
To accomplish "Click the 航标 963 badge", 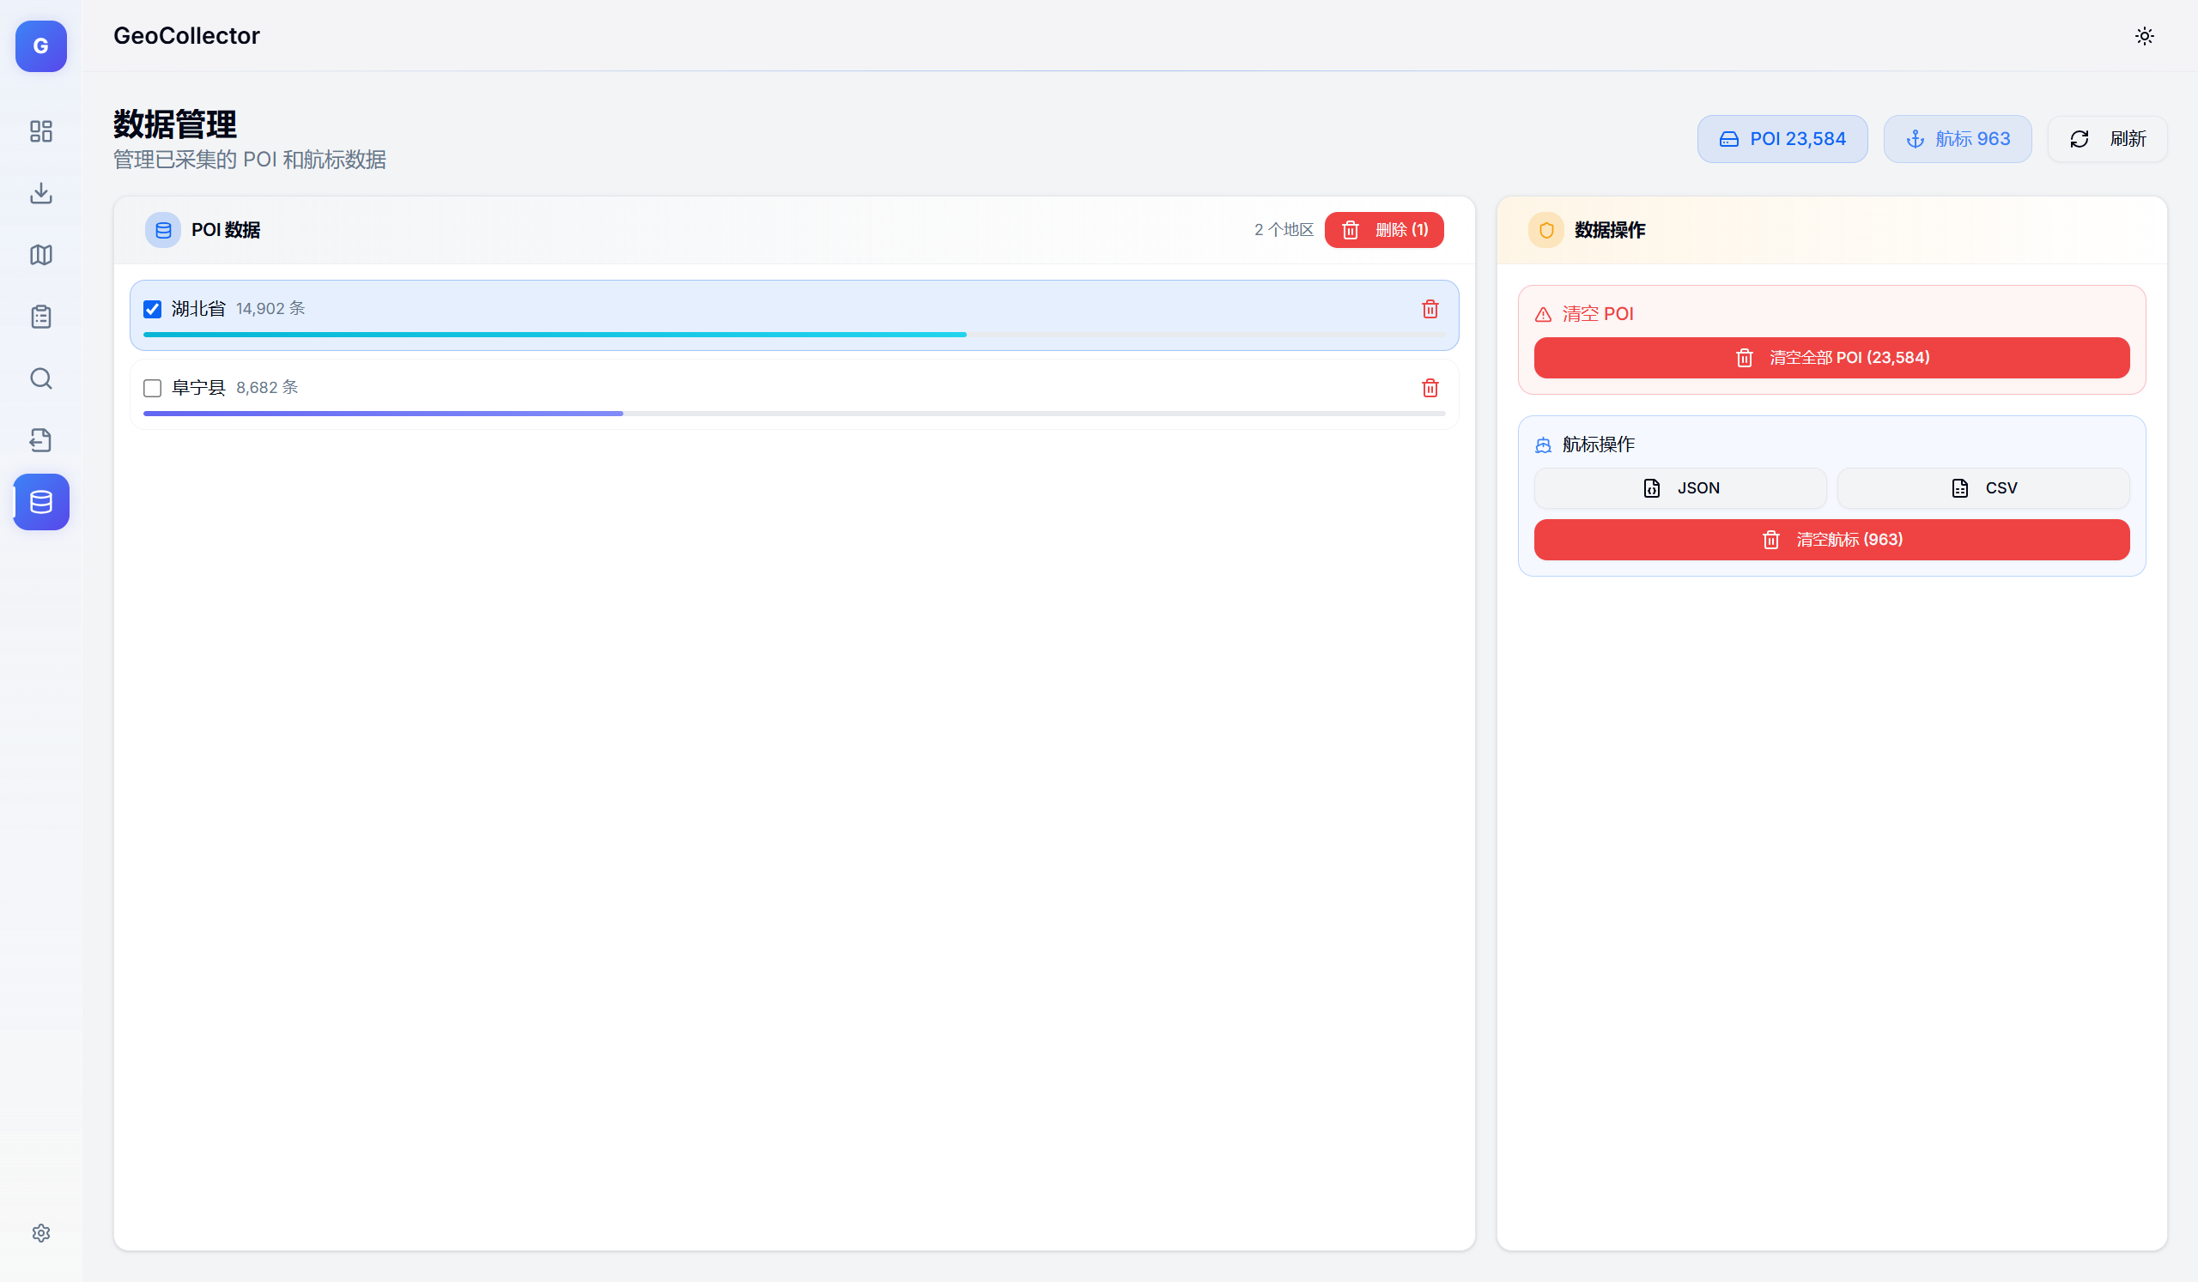I will click(1958, 138).
